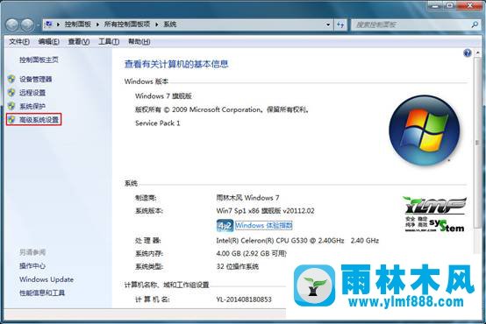Minimize the System window
This screenshot has width=486, height=324.
(x=436, y=5)
